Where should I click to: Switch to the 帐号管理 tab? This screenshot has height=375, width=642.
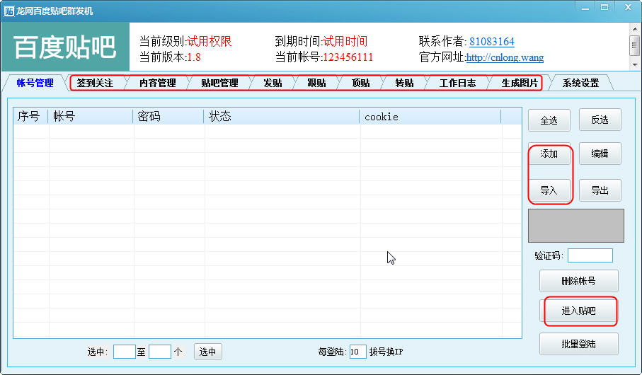coord(35,83)
